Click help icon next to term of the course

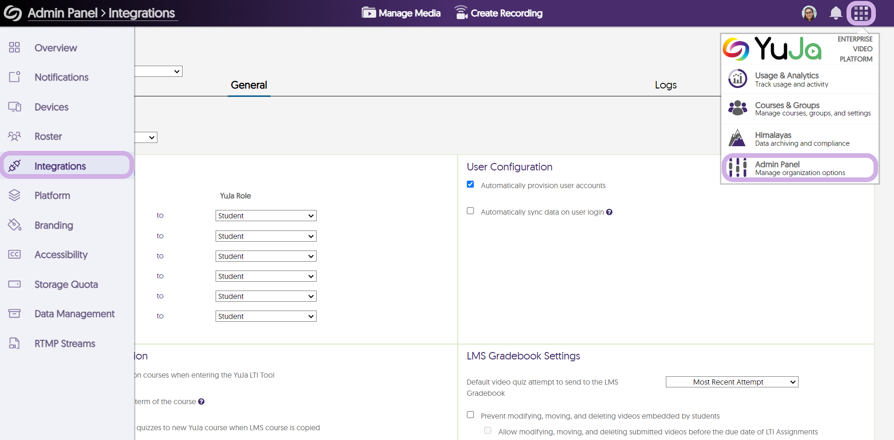(201, 401)
